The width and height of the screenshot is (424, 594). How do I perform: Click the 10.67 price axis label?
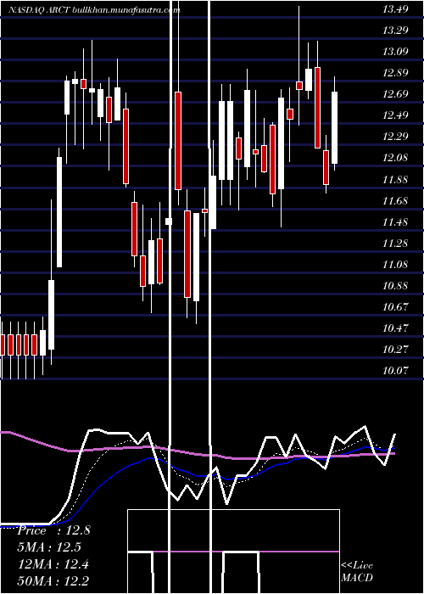tap(395, 306)
